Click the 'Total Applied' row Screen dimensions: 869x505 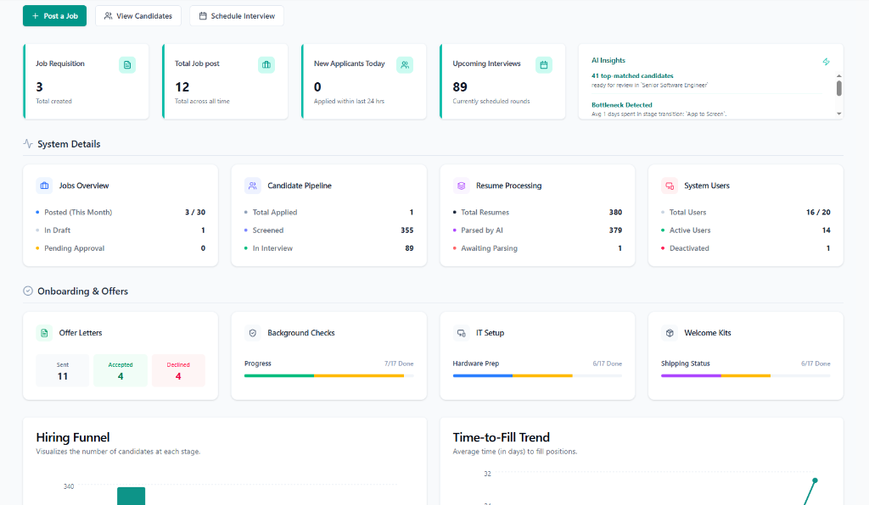328,213
